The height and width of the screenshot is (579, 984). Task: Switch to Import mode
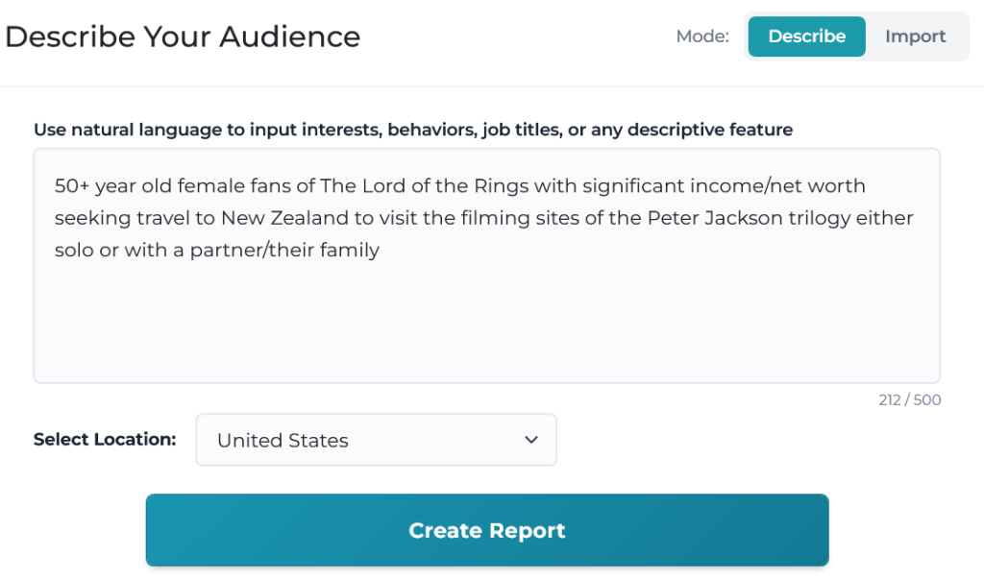915,36
